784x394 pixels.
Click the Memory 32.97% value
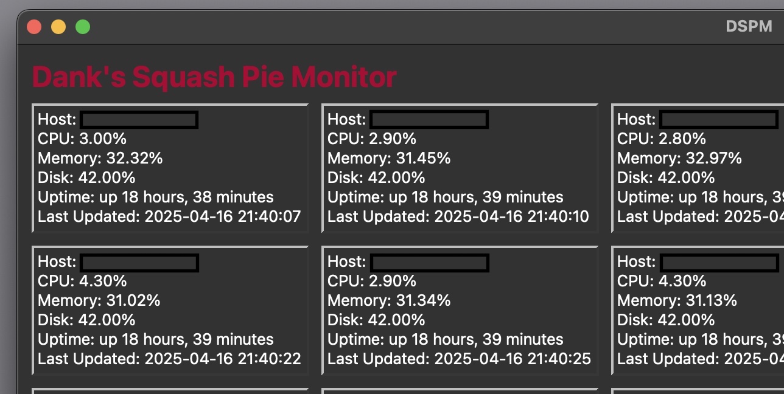tap(679, 158)
